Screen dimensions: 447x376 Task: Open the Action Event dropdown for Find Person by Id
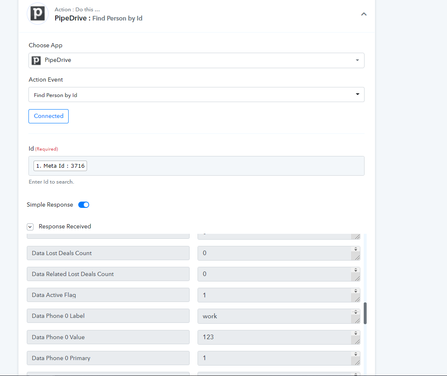(196, 95)
